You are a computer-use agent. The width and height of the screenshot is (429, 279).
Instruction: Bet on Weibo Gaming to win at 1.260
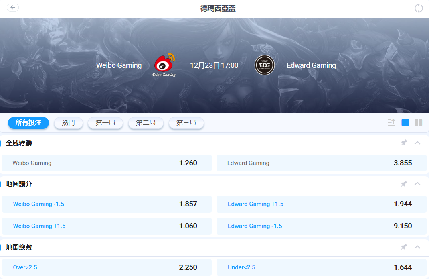click(x=107, y=163)
